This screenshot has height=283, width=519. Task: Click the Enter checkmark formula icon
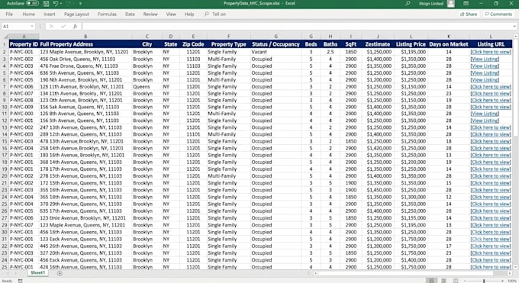tap(63, 26)
